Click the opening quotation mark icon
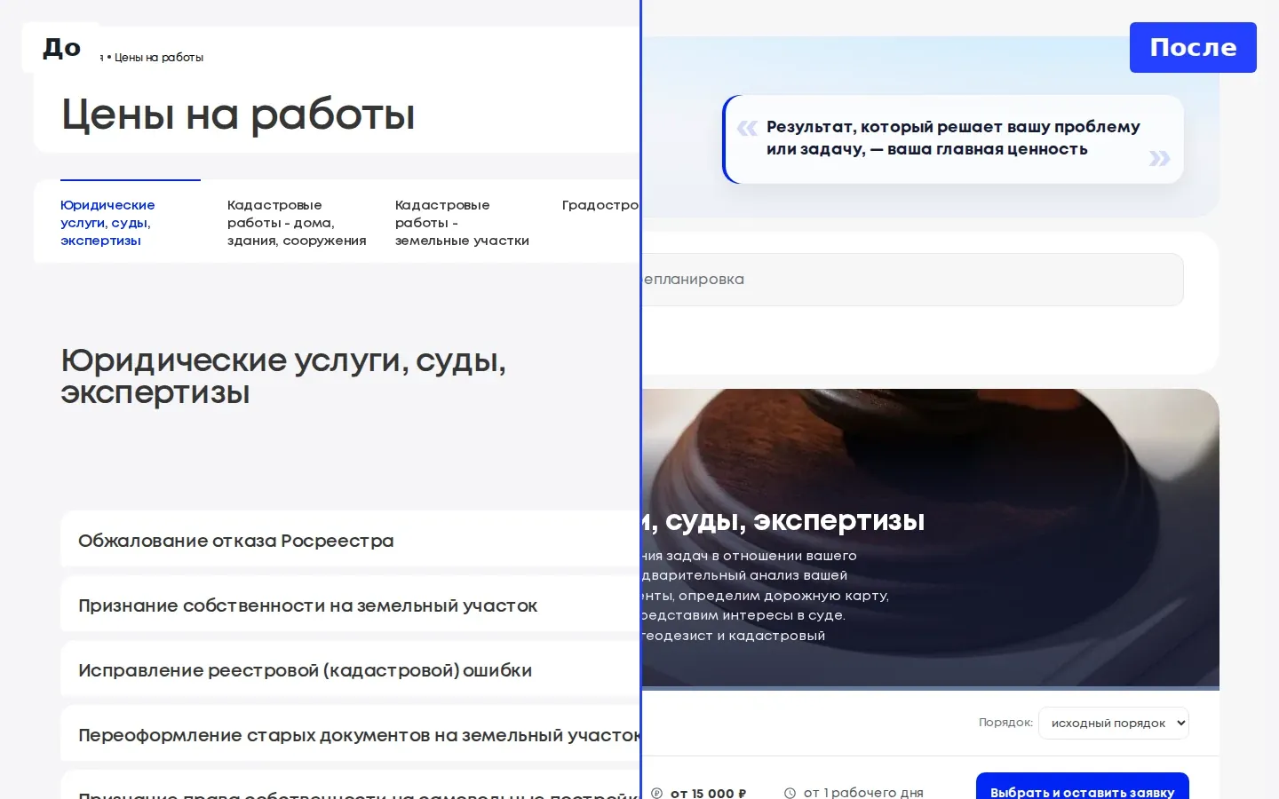The width and height of the screenshot is (1279, 799). (x=747, y=128)
